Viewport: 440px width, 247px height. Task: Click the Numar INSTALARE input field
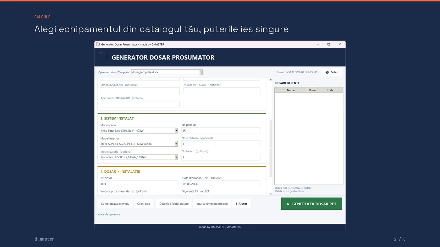click(222, 91)
